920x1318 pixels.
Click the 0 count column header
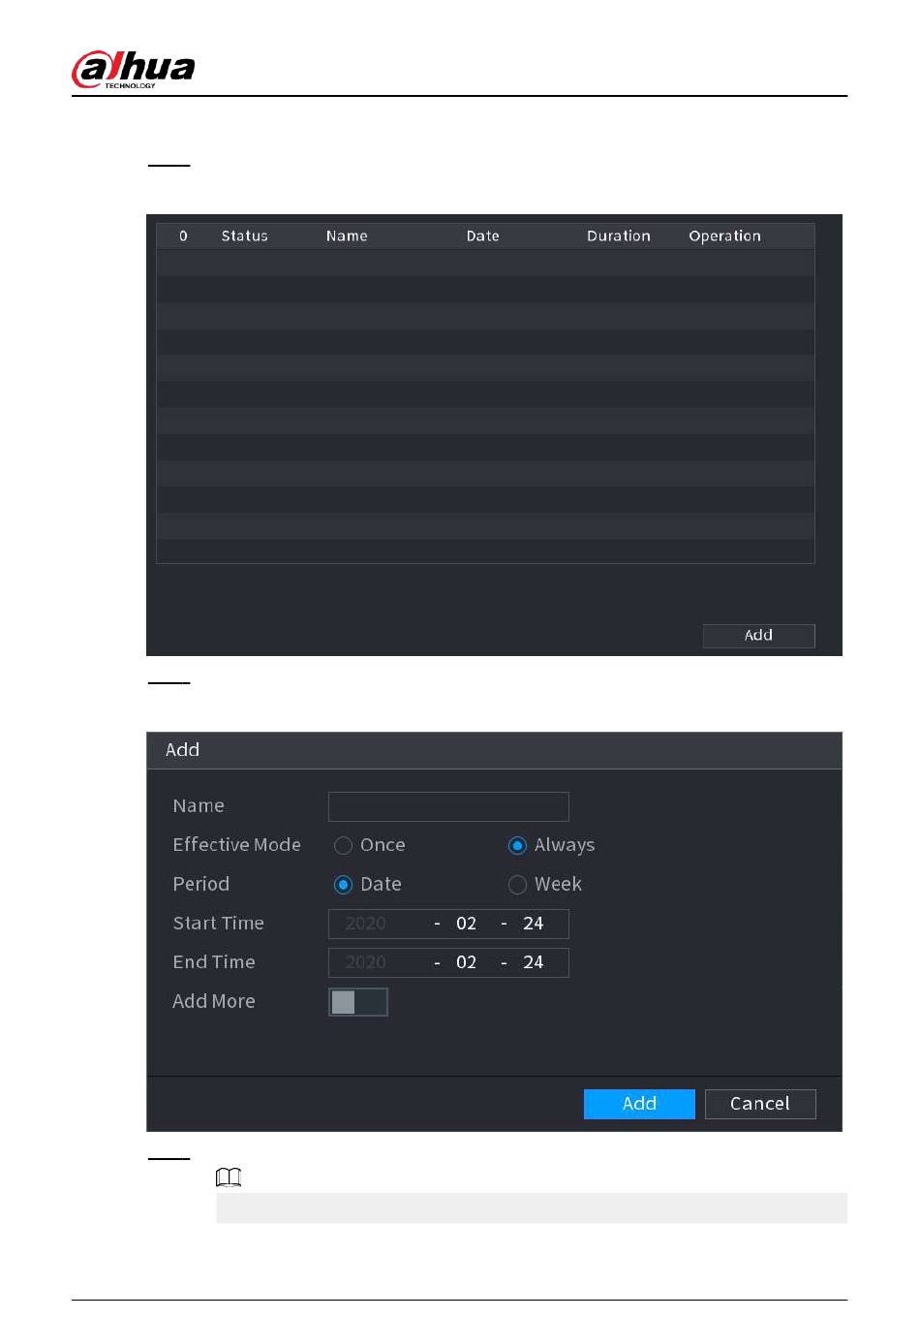click(183, 236)
